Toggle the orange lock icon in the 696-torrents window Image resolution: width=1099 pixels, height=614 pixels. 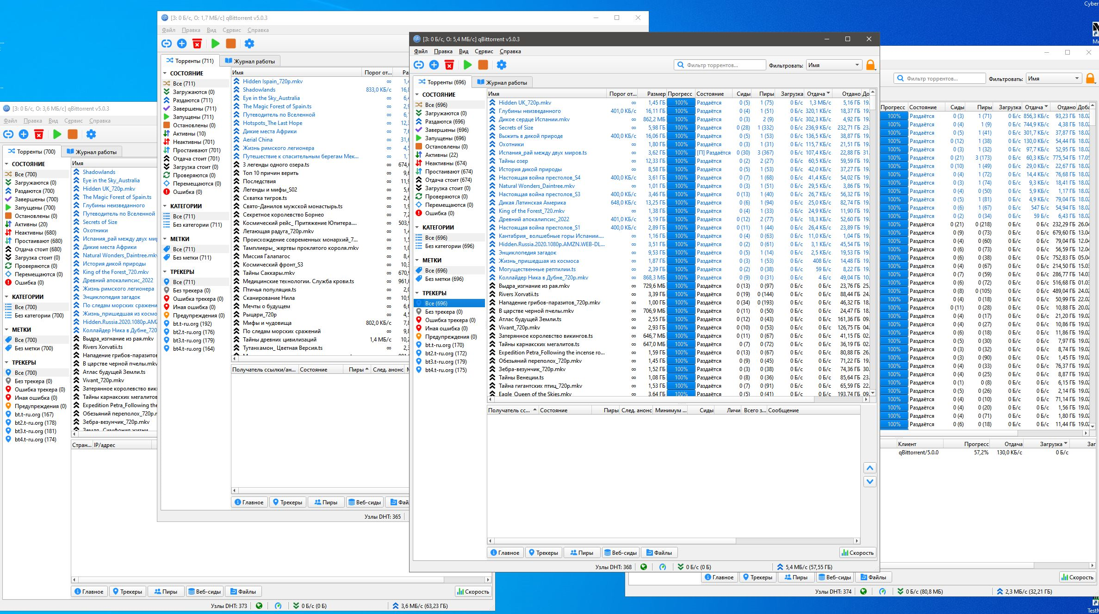870,65
